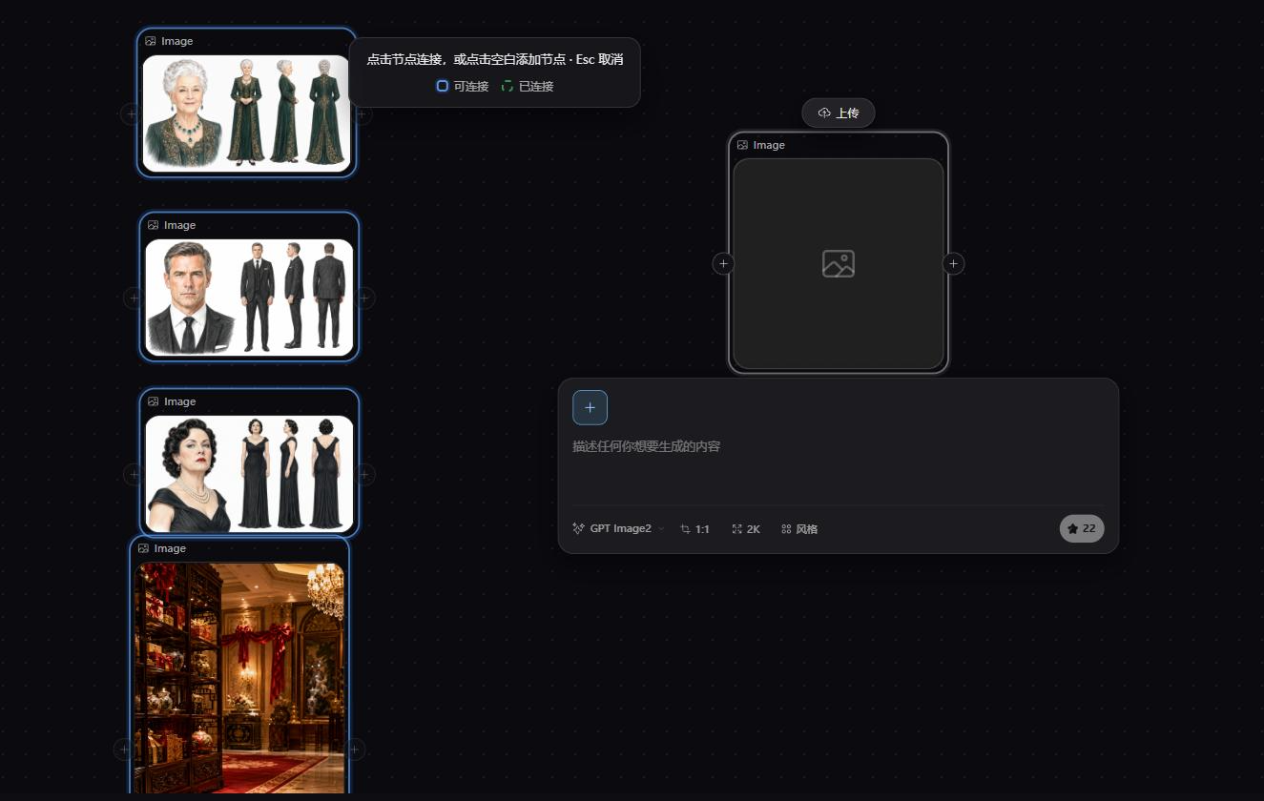
Task: Select the elderly woman character sheet thumbnail
Action: click(246, 113)
